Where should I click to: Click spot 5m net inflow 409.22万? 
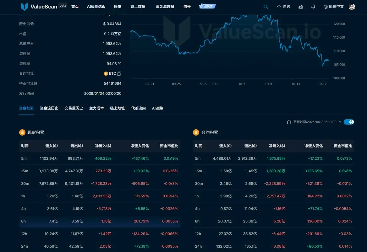click(103, 158)
